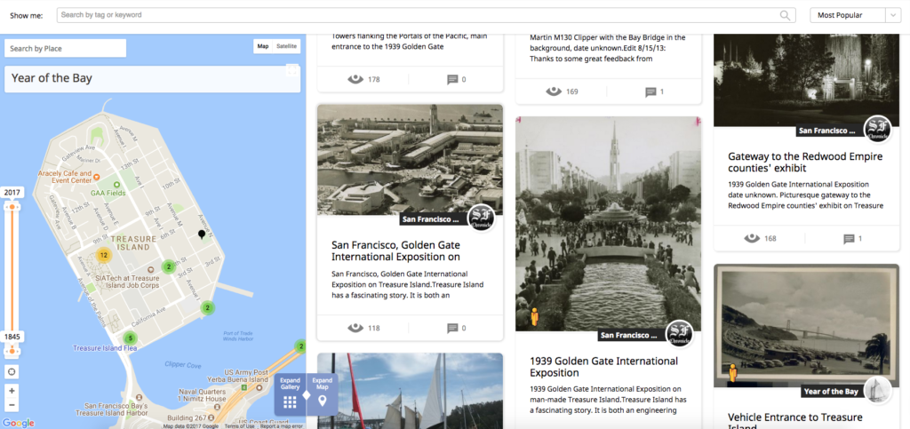This screenshot has height=429, width=910.
Task: Click SF Chronicle badge on fountain photo card
Action: point(680,334)
